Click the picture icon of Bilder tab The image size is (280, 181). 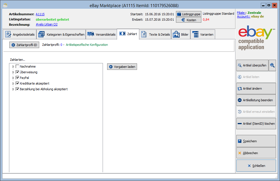176,34
